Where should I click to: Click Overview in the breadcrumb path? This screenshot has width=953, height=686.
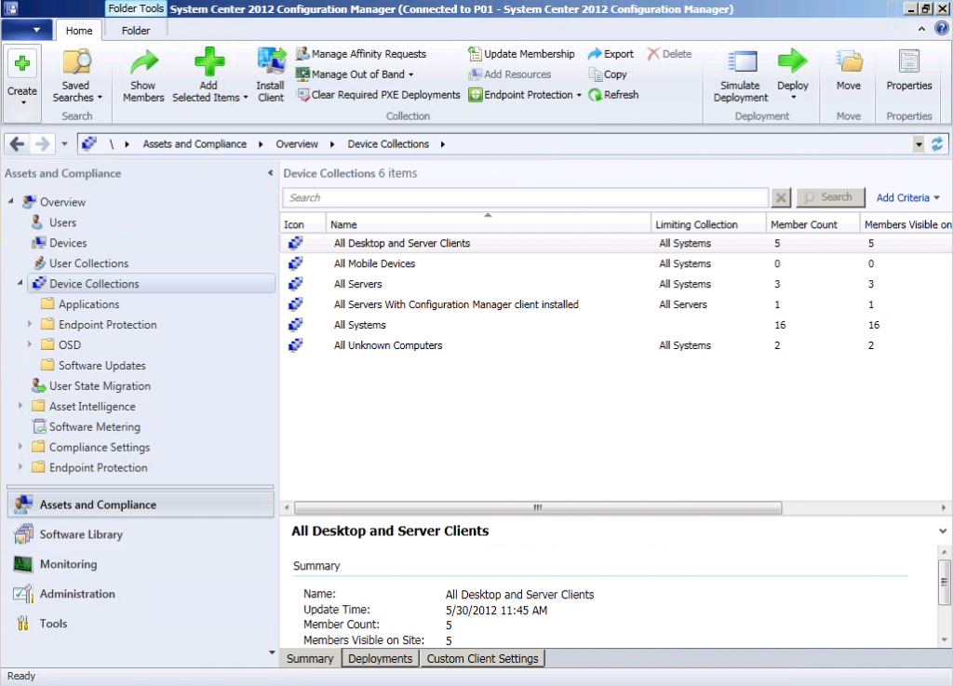pos(297,144)
